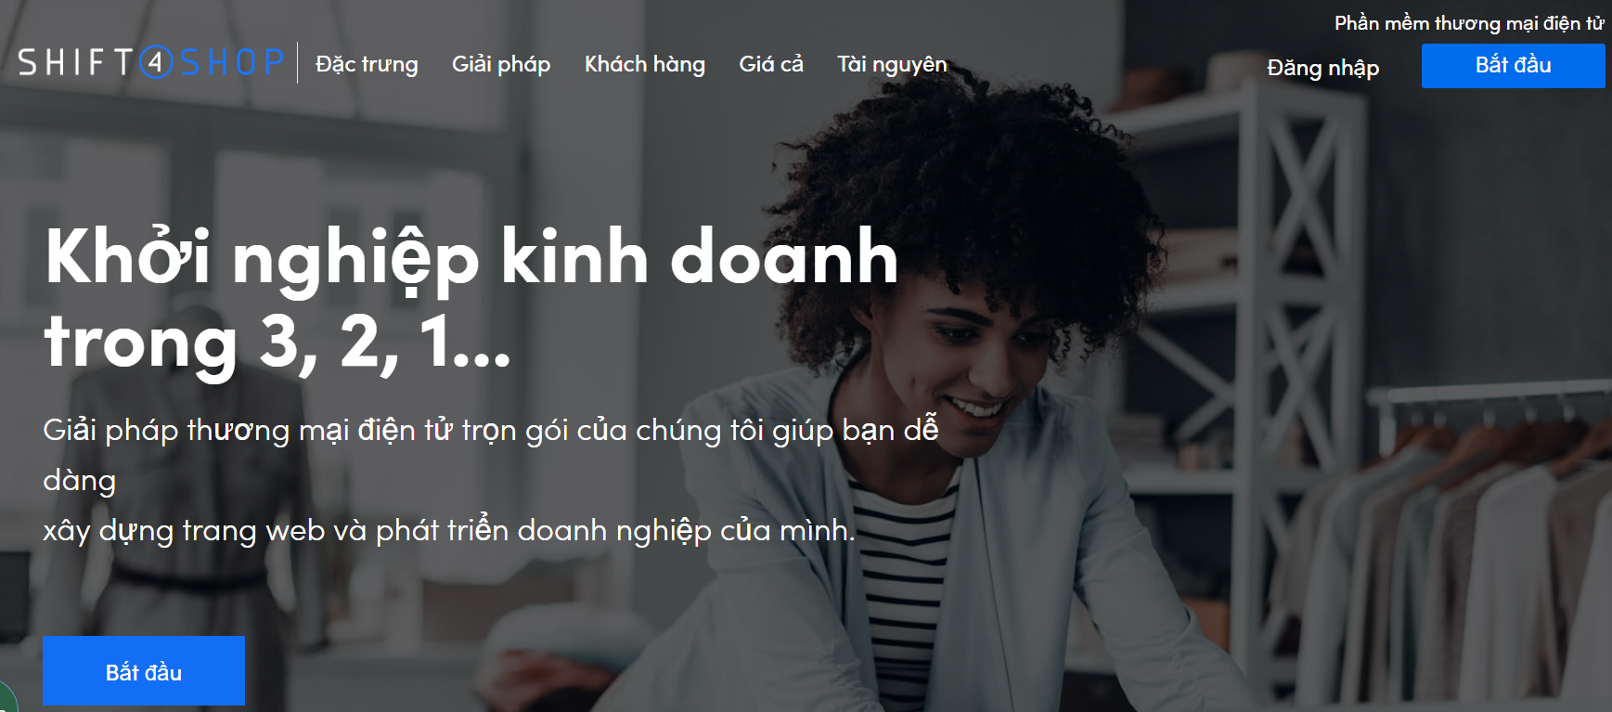1612x712 pixels.
Task: Click the circled 4 in the logo
Action: (x=156, y=62)
